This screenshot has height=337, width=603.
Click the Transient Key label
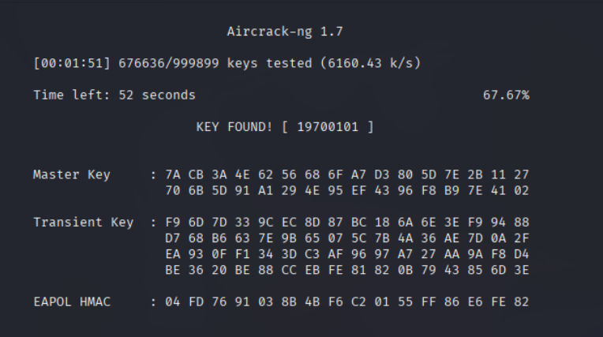click(x=84, y=223)
